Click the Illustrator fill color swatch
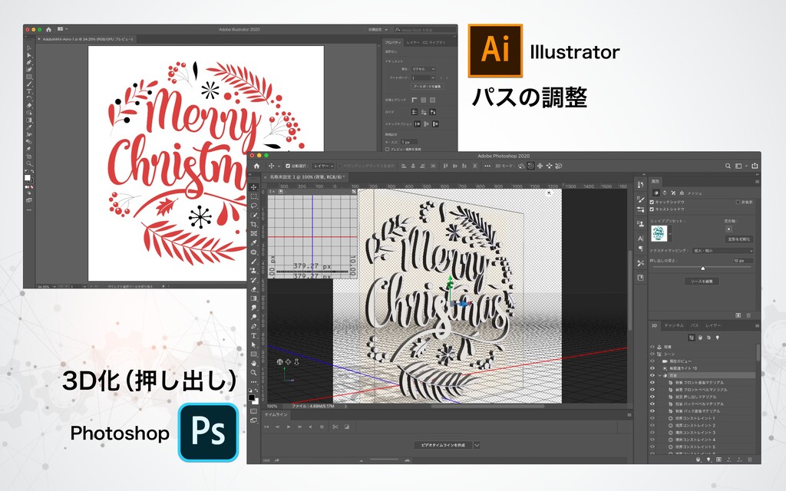The width and height of the screenshot is (786, 491). (28, 177)
